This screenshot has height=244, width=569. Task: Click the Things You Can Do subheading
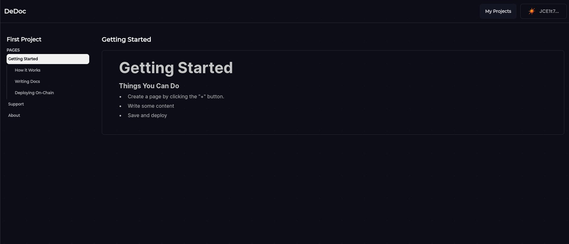pos(149,86)
